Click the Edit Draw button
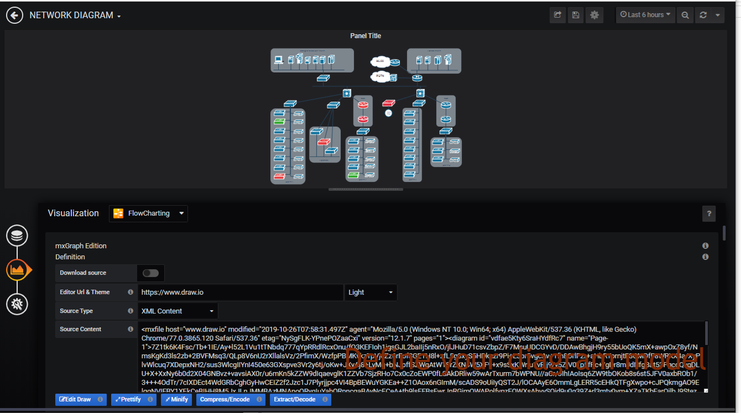Image resolution: width=741 pixels, height=413 pixels. click(x=75, y=399)
